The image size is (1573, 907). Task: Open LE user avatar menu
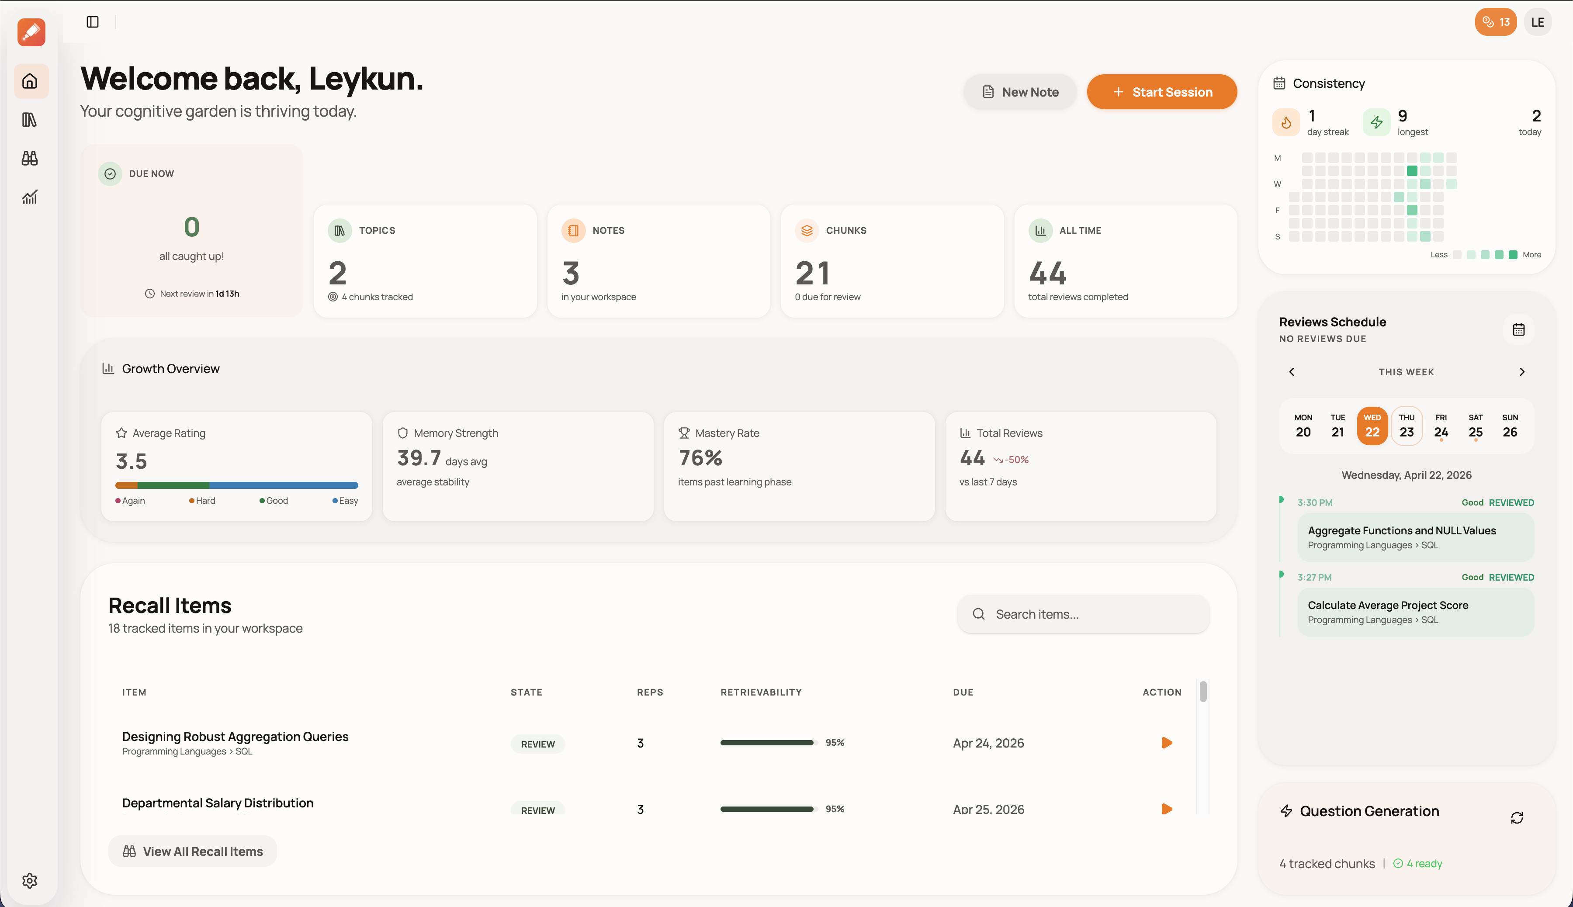point(1538,22)
